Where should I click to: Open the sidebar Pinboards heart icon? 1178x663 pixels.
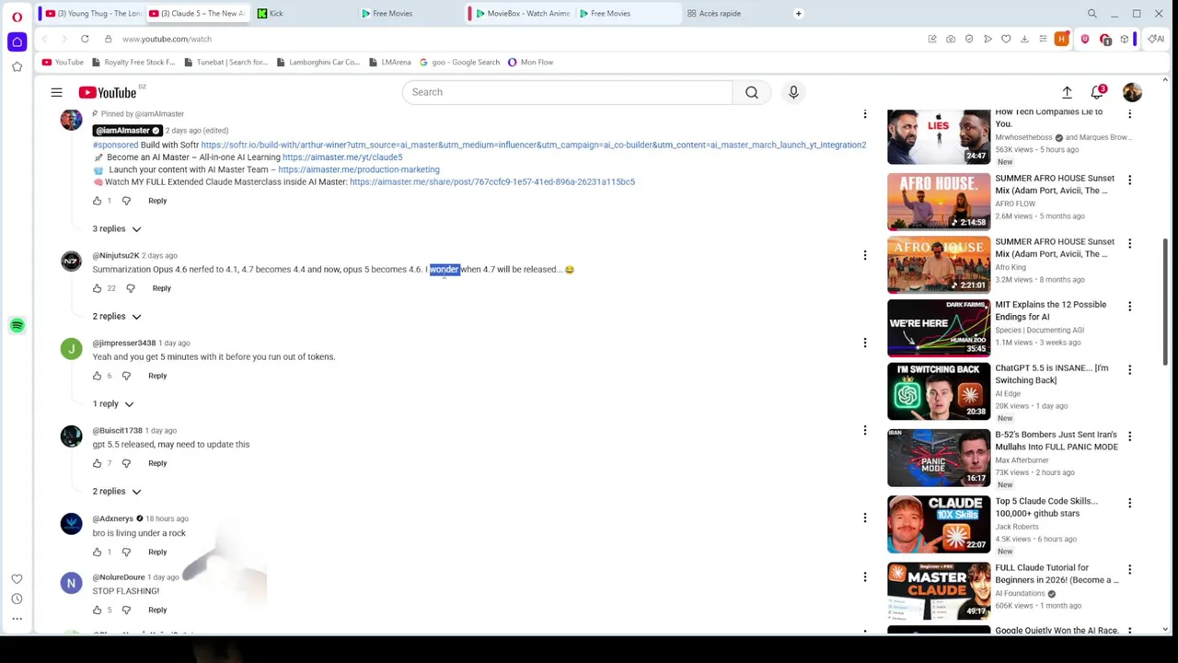tap(17, 578)
